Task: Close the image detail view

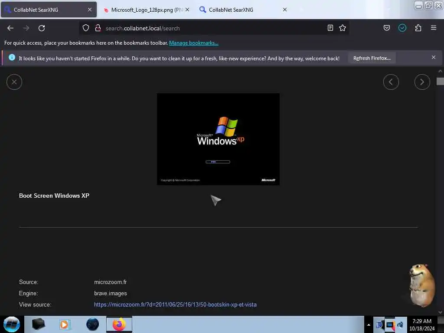Action: click(14, 82)
